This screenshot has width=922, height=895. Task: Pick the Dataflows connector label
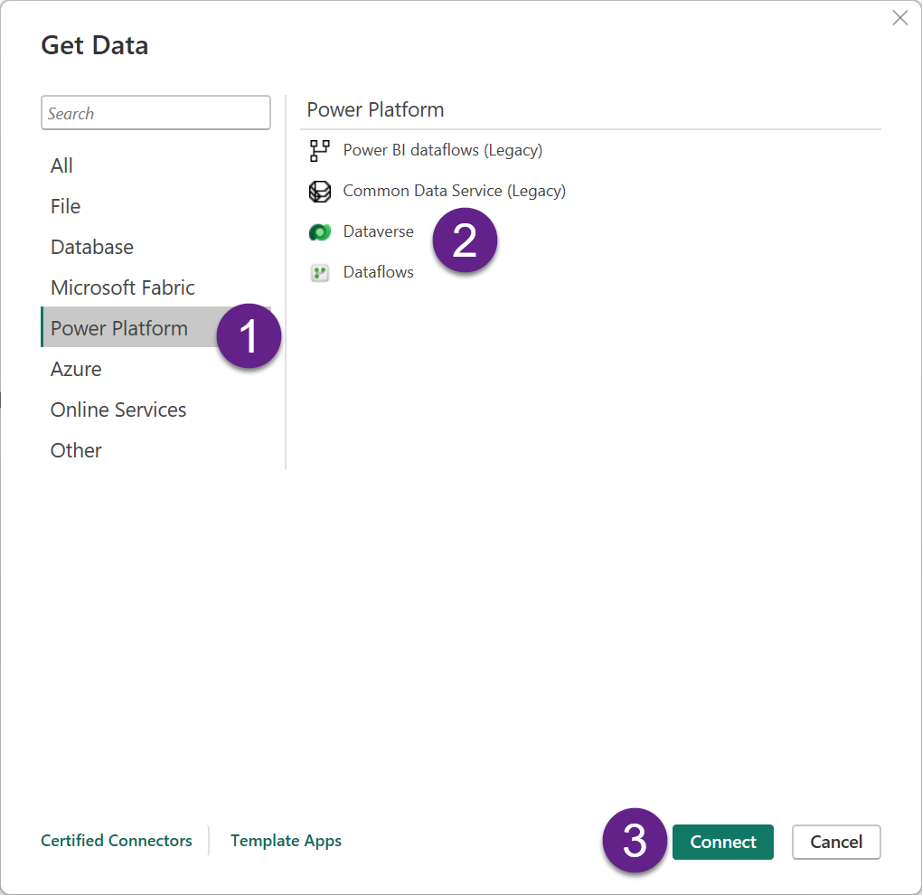coord(378,272)
